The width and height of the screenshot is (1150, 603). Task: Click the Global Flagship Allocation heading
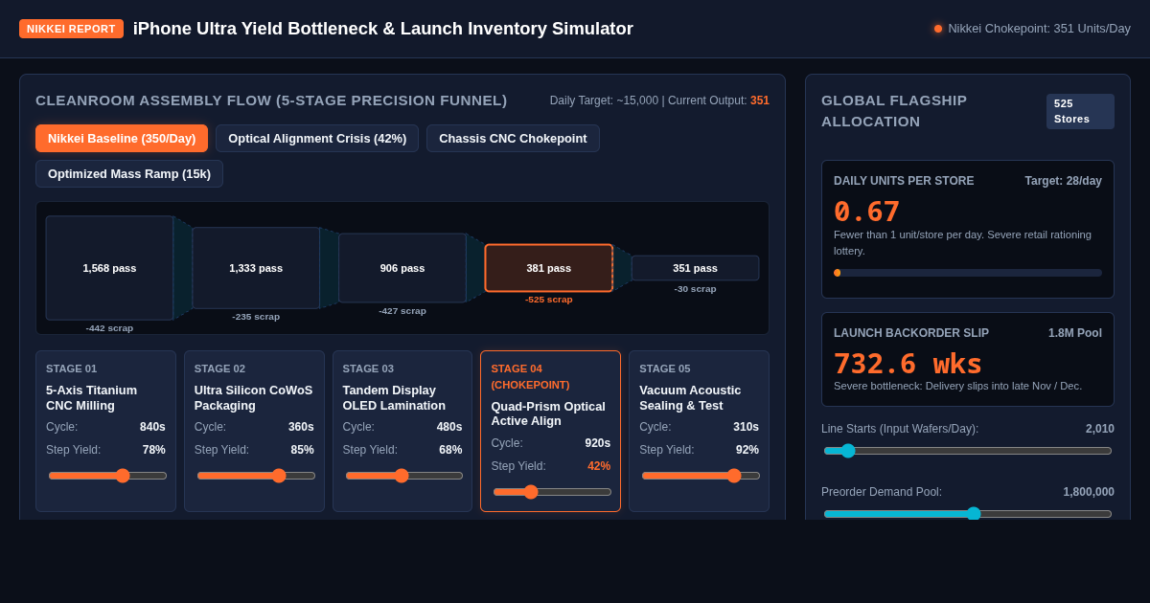coord(894,111)
